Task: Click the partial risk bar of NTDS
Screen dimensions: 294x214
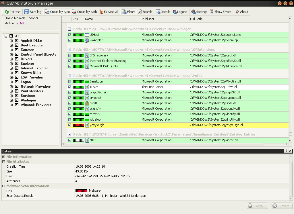Action: (x=78, y=140)
